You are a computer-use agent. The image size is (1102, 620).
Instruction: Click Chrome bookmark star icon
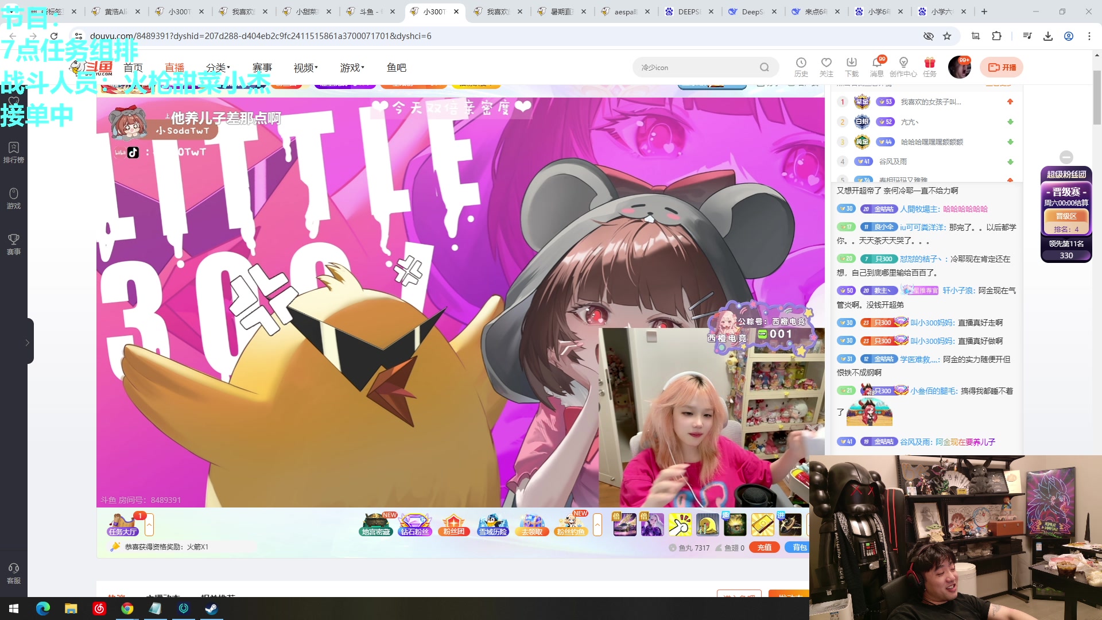point(947,36)
